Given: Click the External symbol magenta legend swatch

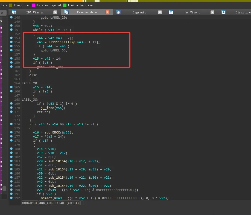Looking at the screenshot, I should click(34, 5).
